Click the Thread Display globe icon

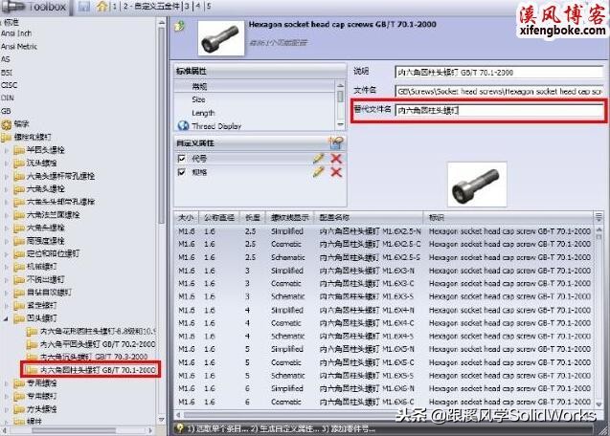point(183,125)
